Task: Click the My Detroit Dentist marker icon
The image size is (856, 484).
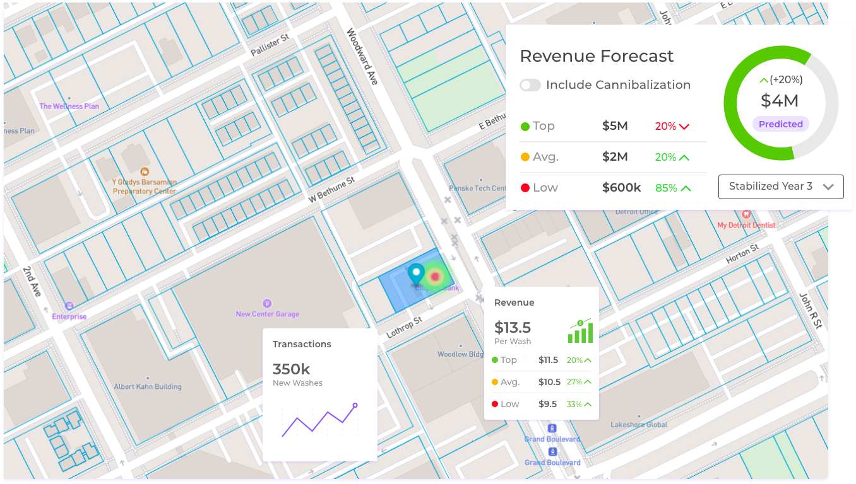Action: coord(746,214)
